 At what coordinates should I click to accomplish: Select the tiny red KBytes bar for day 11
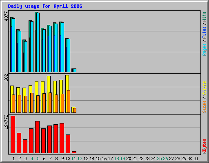coord(74,152)
